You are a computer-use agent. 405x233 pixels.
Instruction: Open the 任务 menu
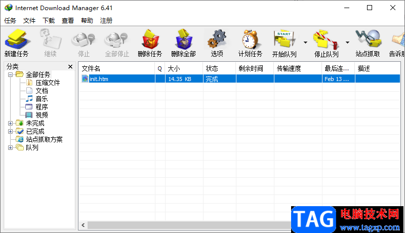click(x=10, y=20)
